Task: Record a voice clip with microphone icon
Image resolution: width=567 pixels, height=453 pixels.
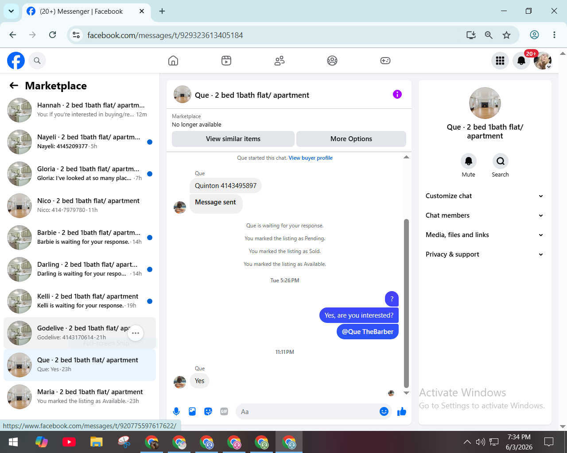Action: [176, 412]
